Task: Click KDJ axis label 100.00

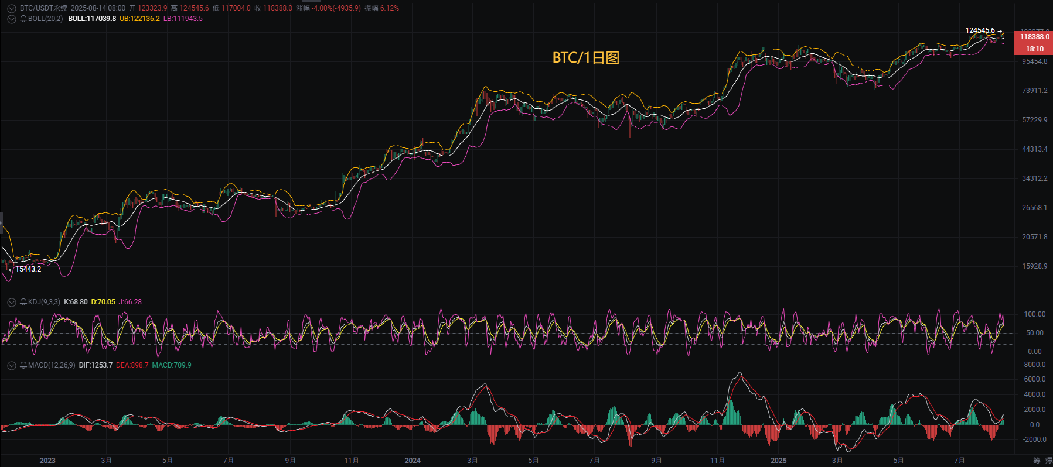Action: point(1034,314)
